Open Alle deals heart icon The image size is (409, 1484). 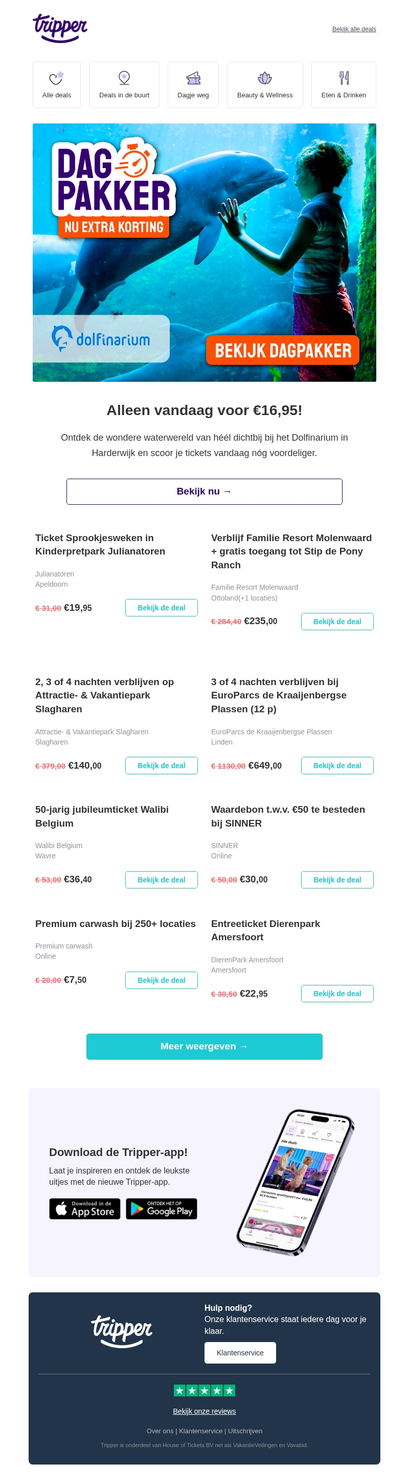click(x=56, y=78)
